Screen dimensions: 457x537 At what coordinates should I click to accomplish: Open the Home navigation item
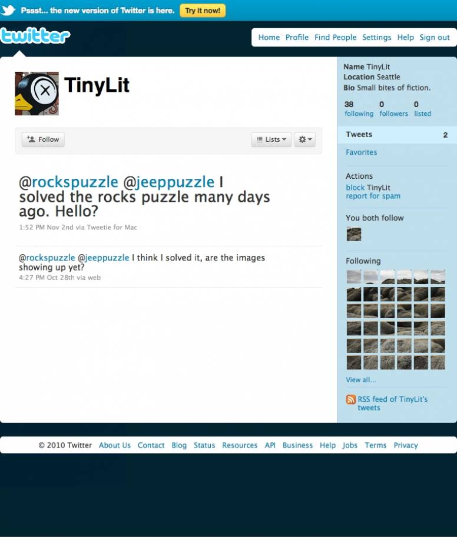coord(269,37)
